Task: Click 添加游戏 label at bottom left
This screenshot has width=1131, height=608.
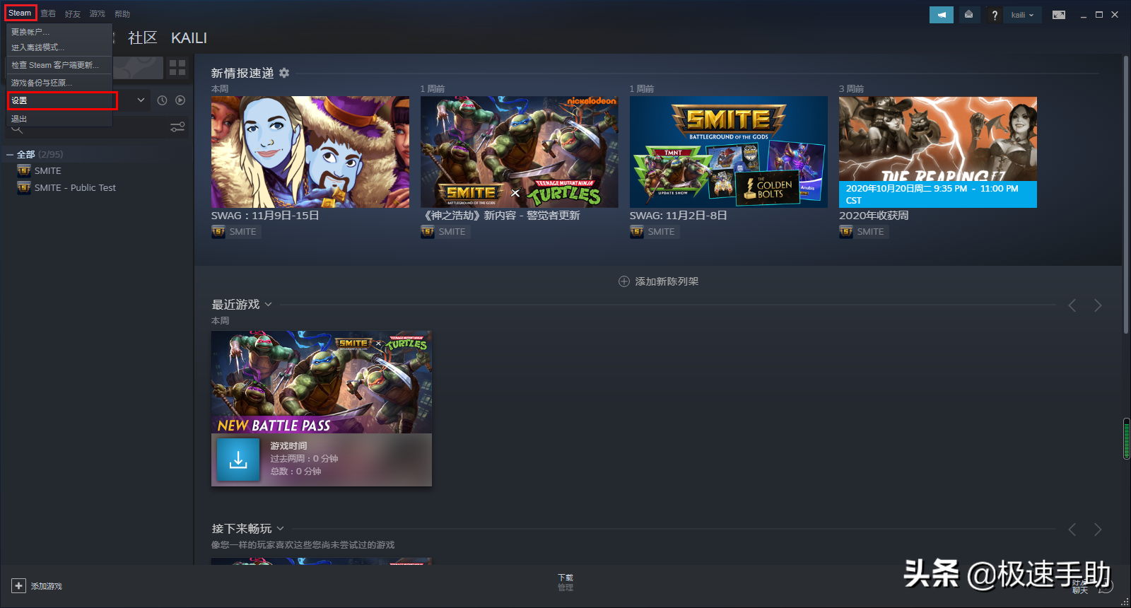Action: 47,587
